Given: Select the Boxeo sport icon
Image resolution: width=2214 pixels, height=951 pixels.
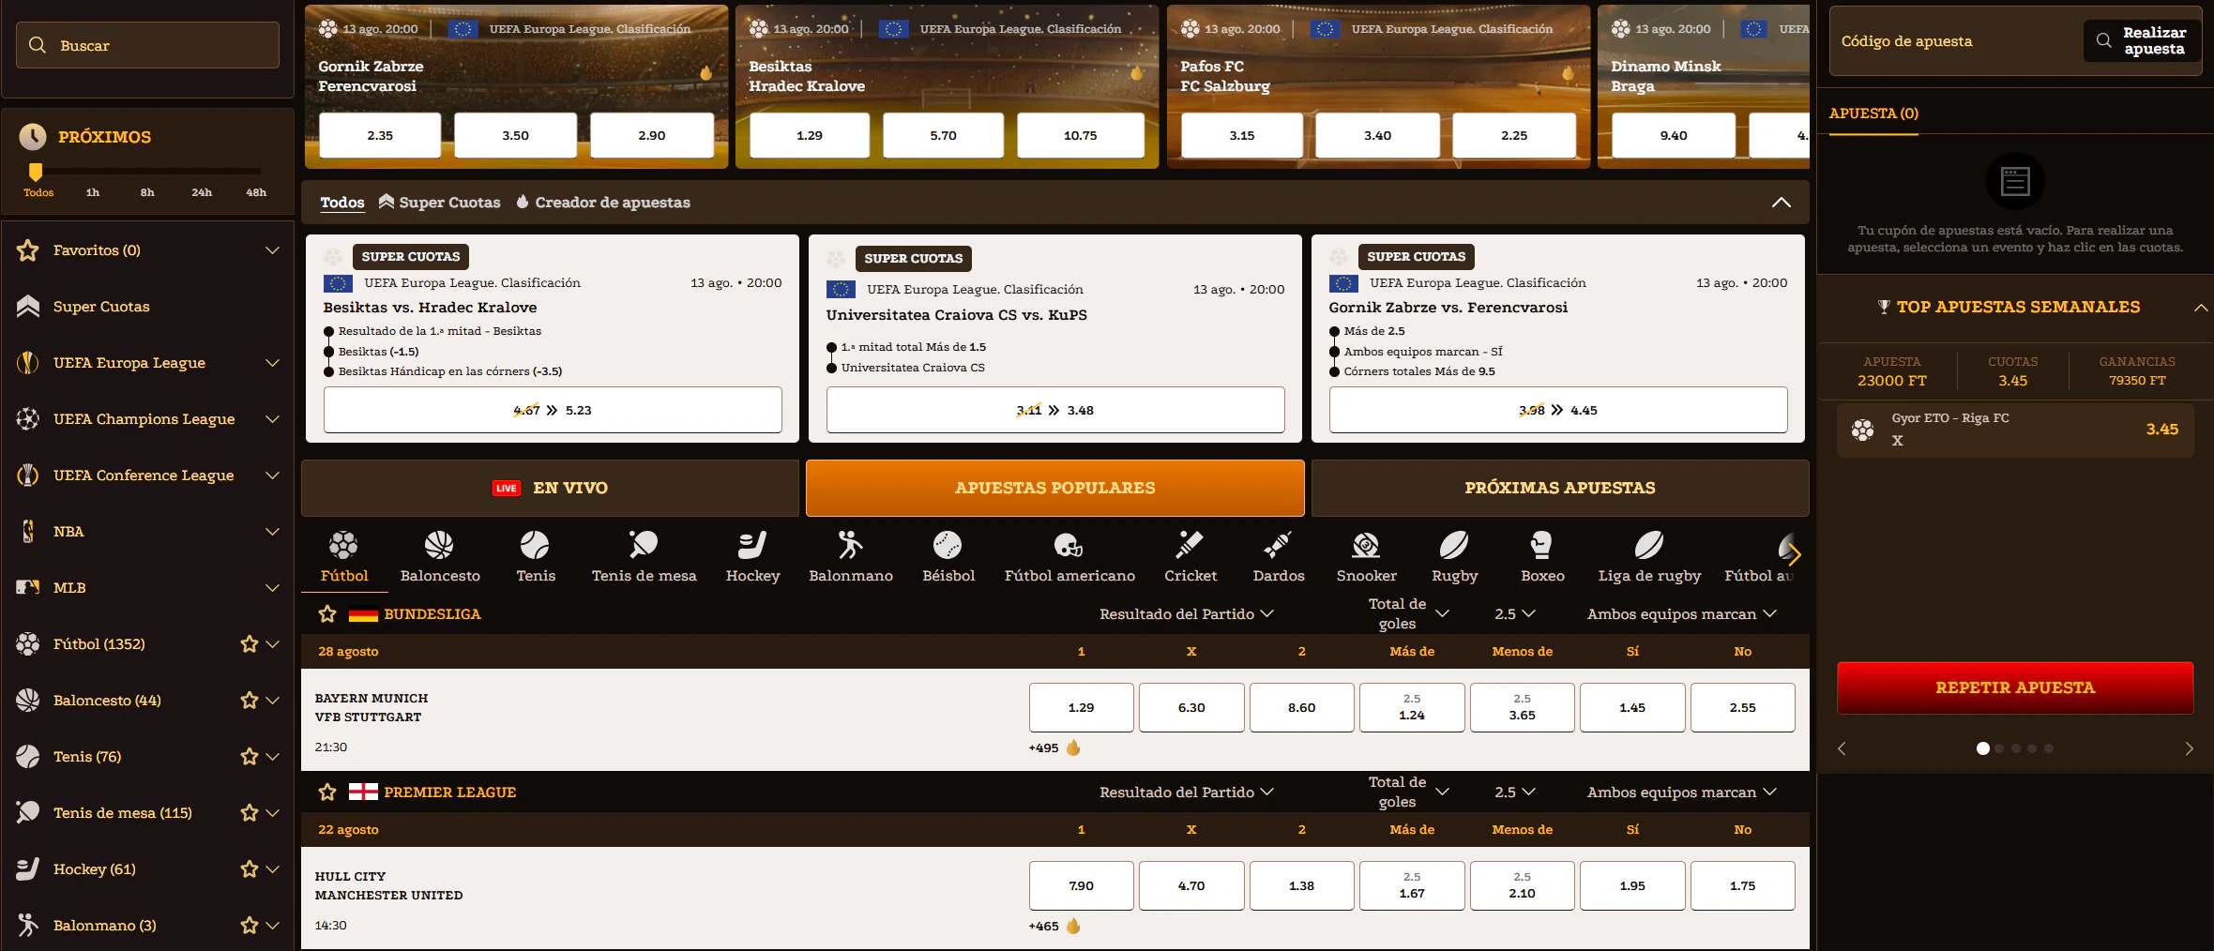Looking at the screenshot, I should [x=1541, y=545].
